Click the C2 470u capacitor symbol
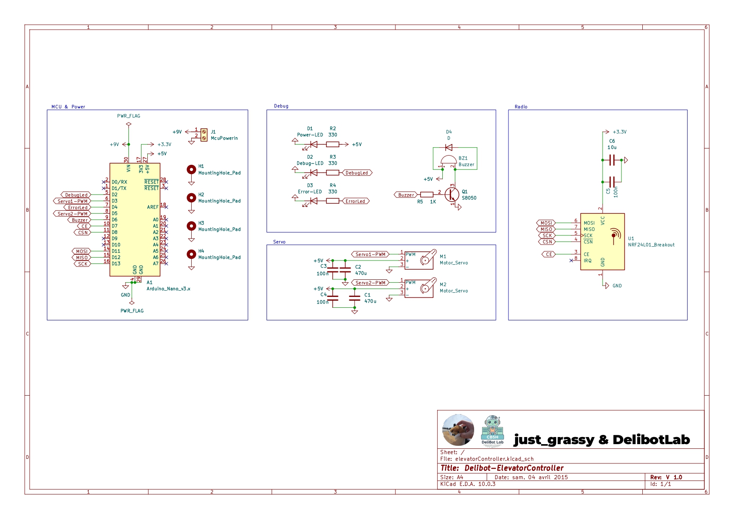The width and height of the screenshot is (734, 519). (345, 270)
